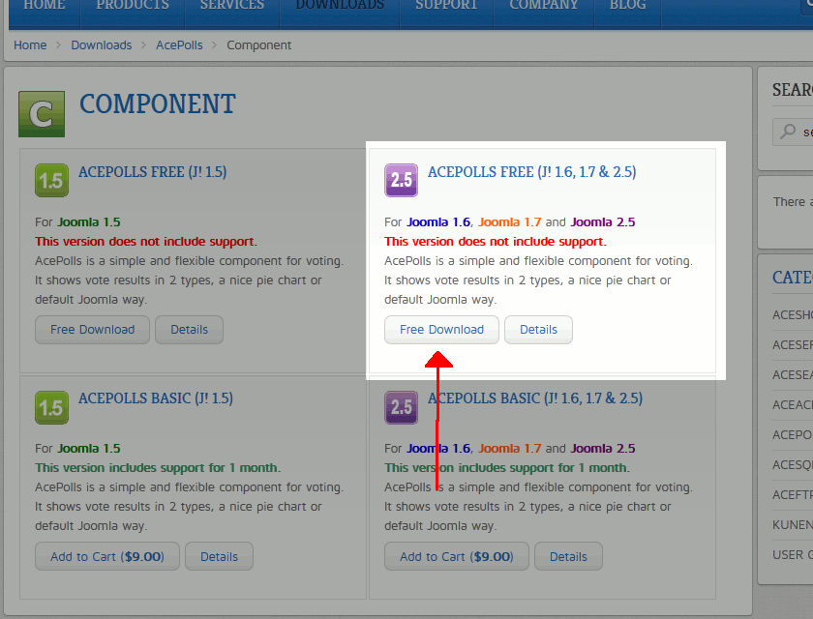Click the 2.5 badge beside AcePolls Basic
The width and height of the screenshot is (813, 619).
(402, 407)
